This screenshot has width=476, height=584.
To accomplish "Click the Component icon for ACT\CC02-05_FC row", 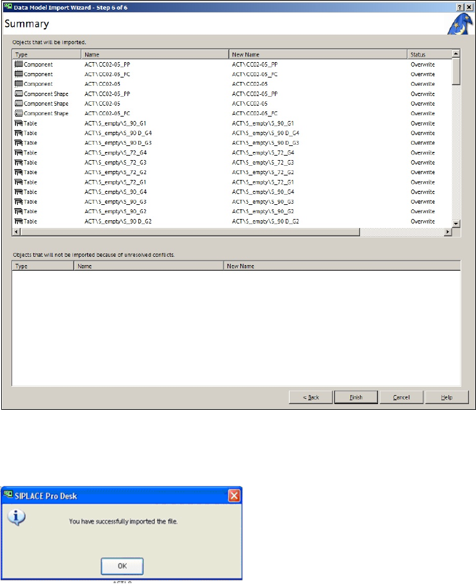I will pos(19,74).
